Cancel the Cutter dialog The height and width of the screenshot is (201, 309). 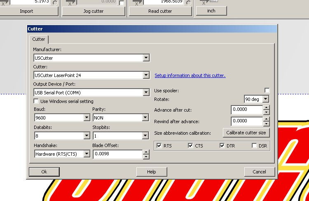point(259,172)
